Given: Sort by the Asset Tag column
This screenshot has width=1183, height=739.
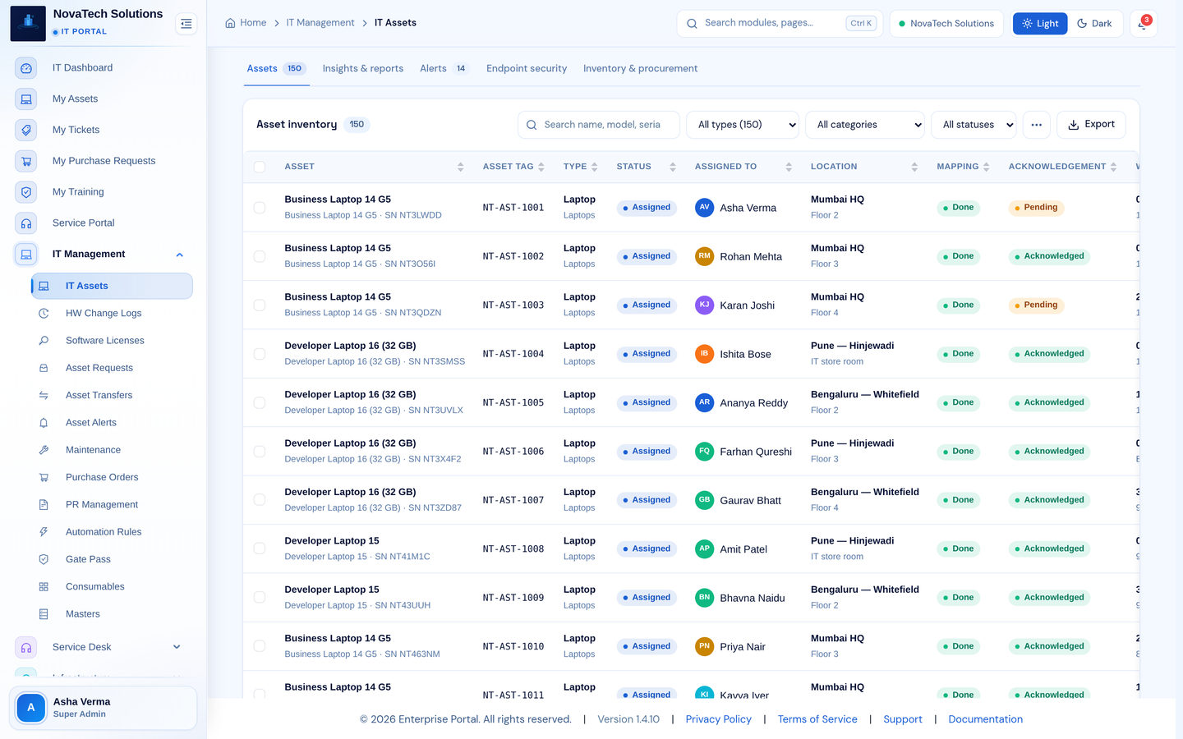Looking at the screenshot, I should pos(513,167).
